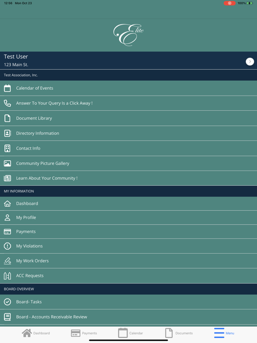Click the house icon in the Dashboard menu row
Image resolution: width=257 pixels, height=343 pixels.
8,204
